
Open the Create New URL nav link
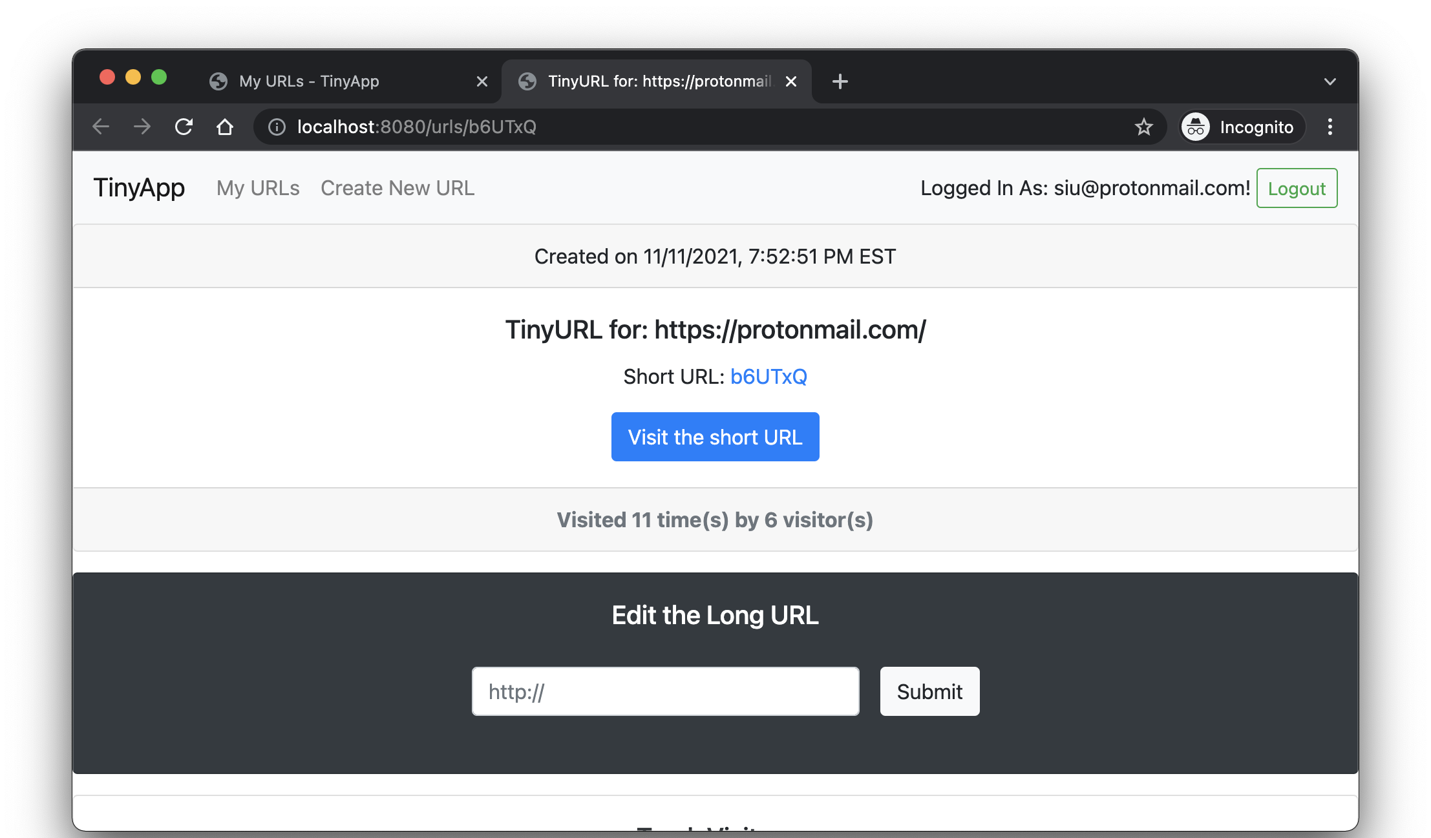tap(397, 188)
